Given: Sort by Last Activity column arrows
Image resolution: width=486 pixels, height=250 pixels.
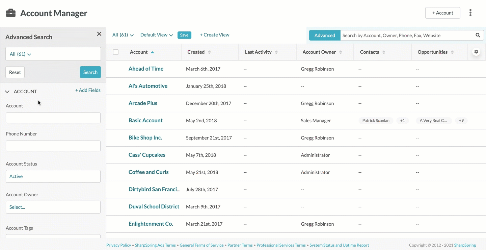Looking at the screenshot, I should tap(276, 52).
